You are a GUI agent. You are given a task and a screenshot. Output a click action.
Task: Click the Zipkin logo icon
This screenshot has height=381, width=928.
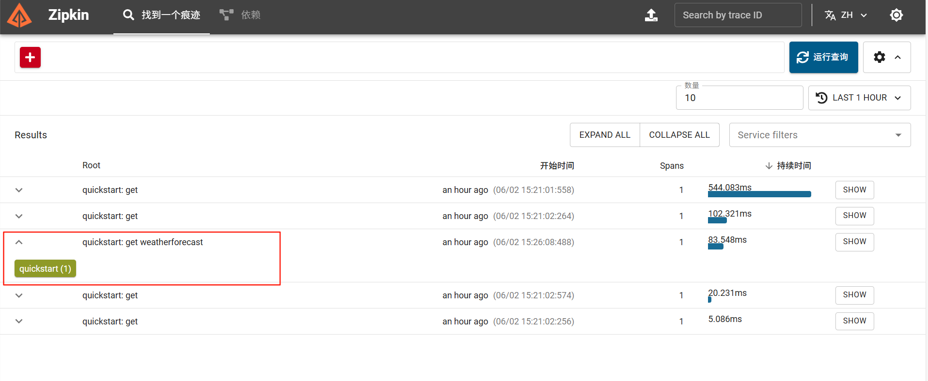(19, 15)
